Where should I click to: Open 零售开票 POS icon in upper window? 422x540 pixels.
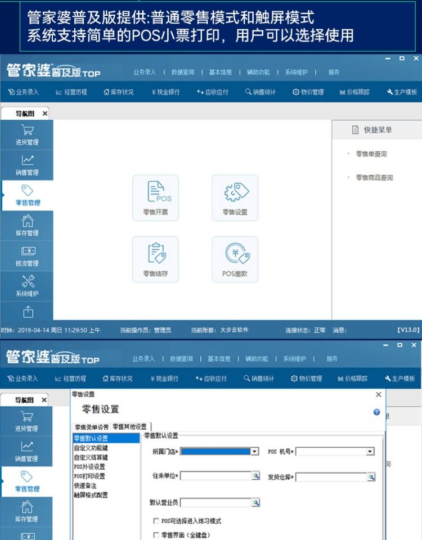coord(155,198)
